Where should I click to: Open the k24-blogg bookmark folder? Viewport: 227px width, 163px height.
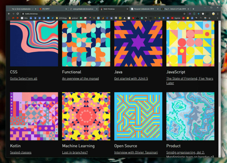click(x=61, y=18)
